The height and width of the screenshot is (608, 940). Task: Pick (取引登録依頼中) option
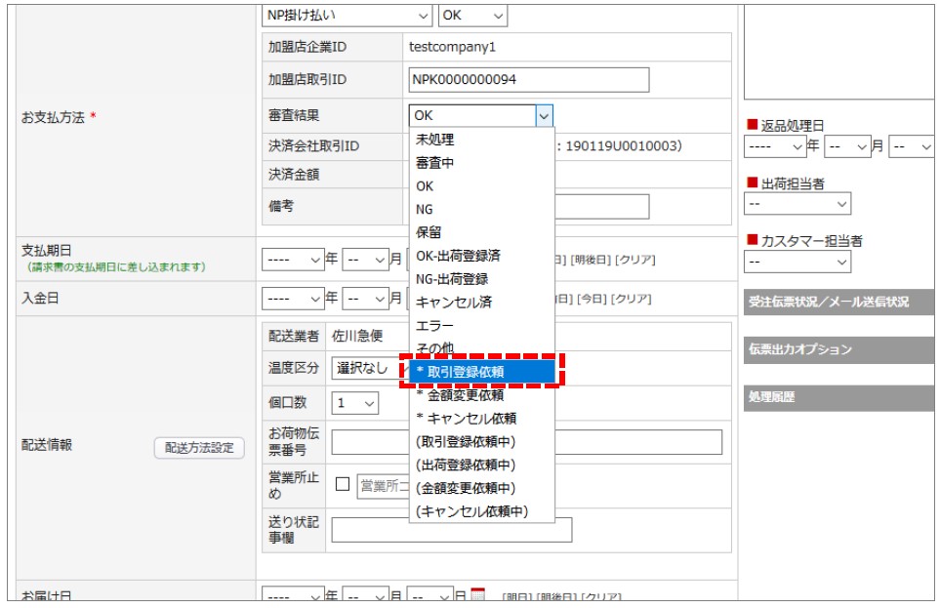(481, 442)
